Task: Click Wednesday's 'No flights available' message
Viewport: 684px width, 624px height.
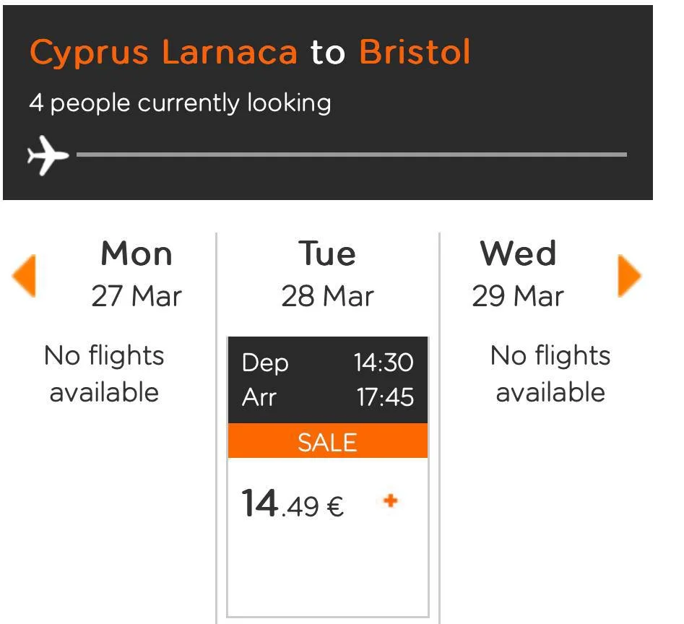Action: point(550,374)
